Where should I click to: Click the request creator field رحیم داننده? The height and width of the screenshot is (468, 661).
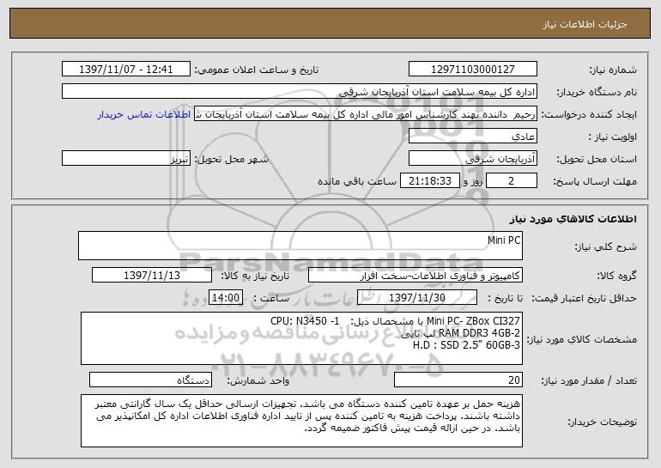pos(366,114)
